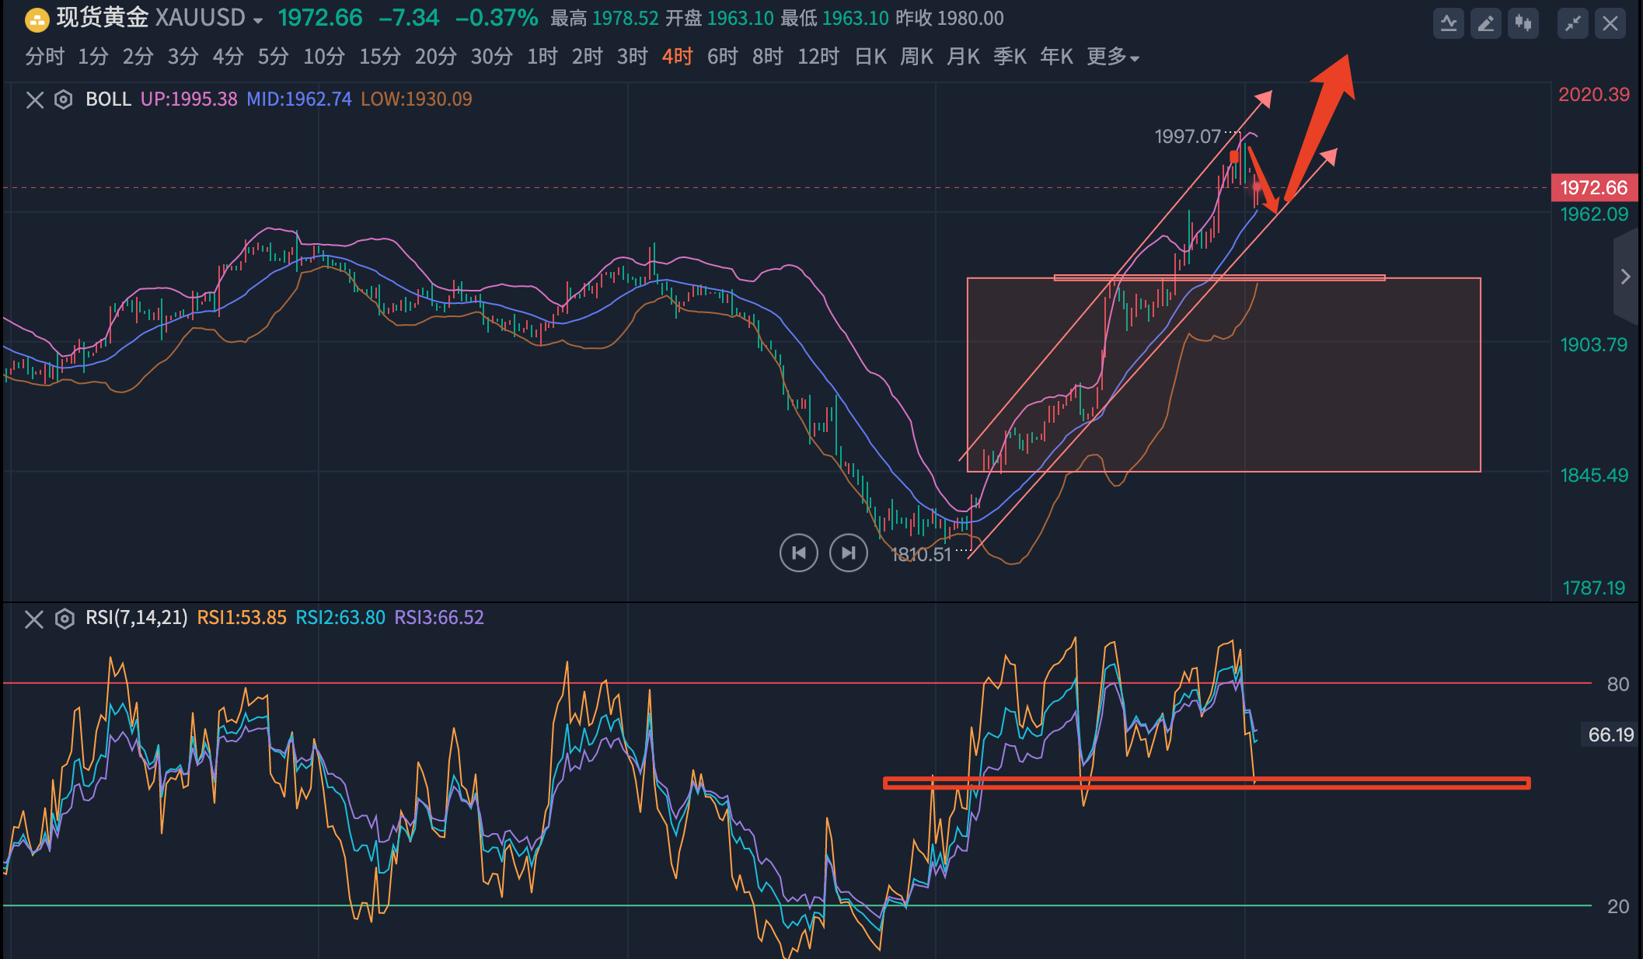Expand the right side panel chevron
This screenshot has width=1643, height=959.
[x=1625, y=277]
